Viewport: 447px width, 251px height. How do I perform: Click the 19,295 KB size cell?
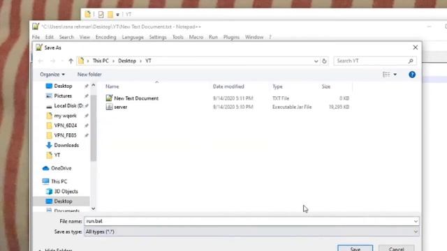339,107
